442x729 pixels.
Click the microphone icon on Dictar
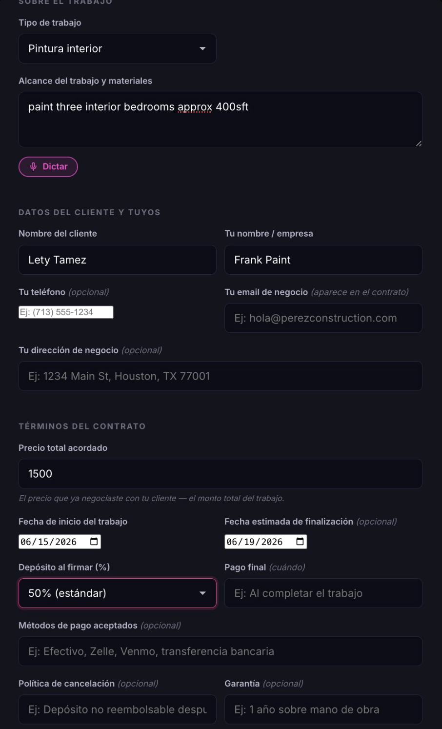33,166
